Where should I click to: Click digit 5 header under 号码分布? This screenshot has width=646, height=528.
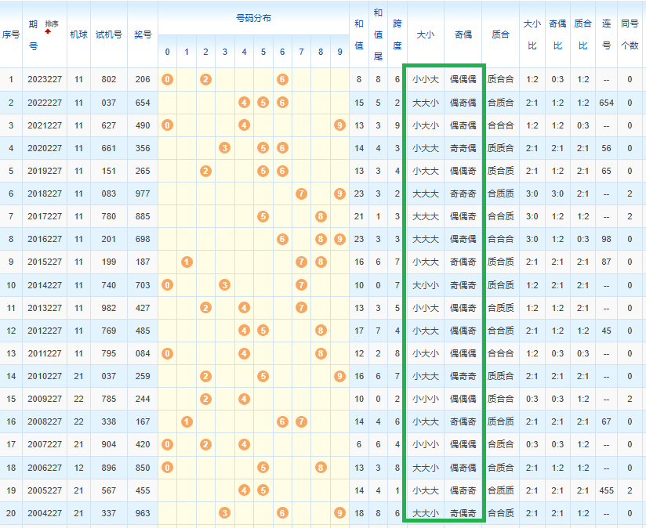tap(263, 52)
